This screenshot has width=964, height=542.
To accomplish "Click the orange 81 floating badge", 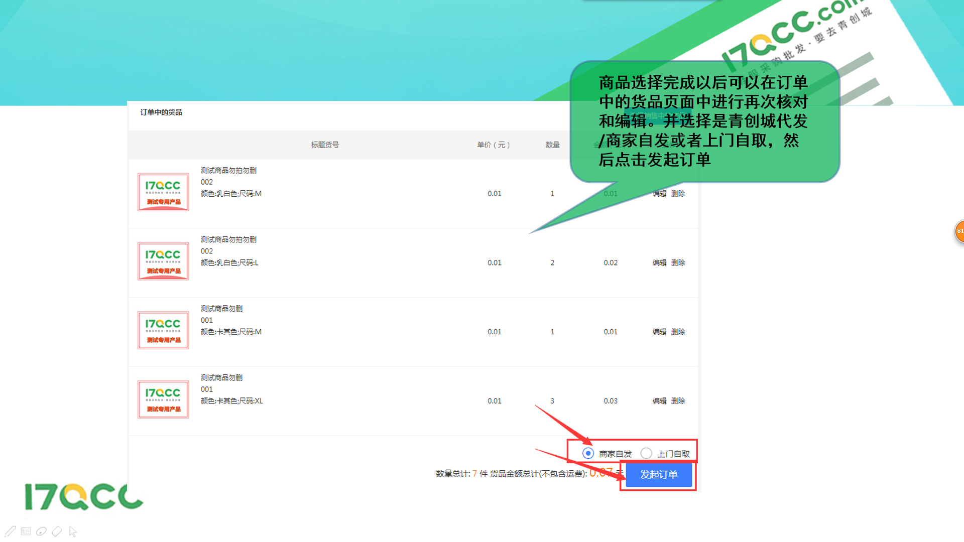I will (959, 231).
